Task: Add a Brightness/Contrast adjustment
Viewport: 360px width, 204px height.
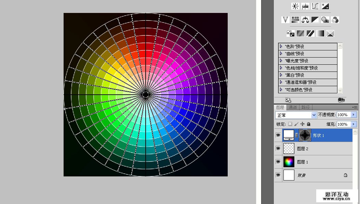Action: coord(295,6)
